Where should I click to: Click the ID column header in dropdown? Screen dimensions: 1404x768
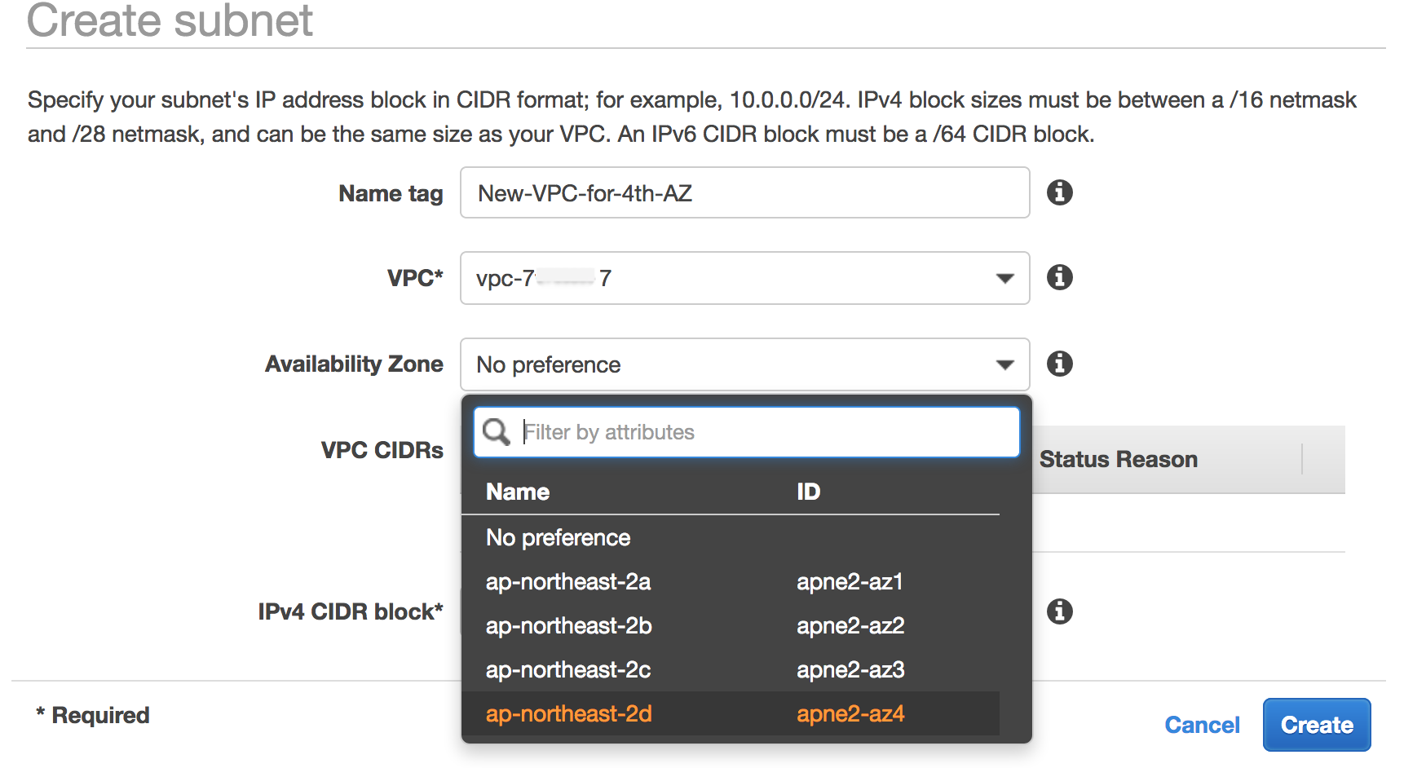pos(808,492)
